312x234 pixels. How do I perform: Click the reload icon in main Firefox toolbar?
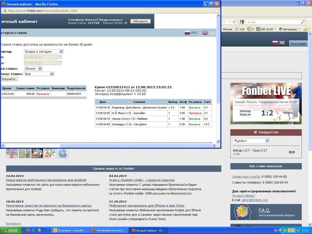click(234, 22)
